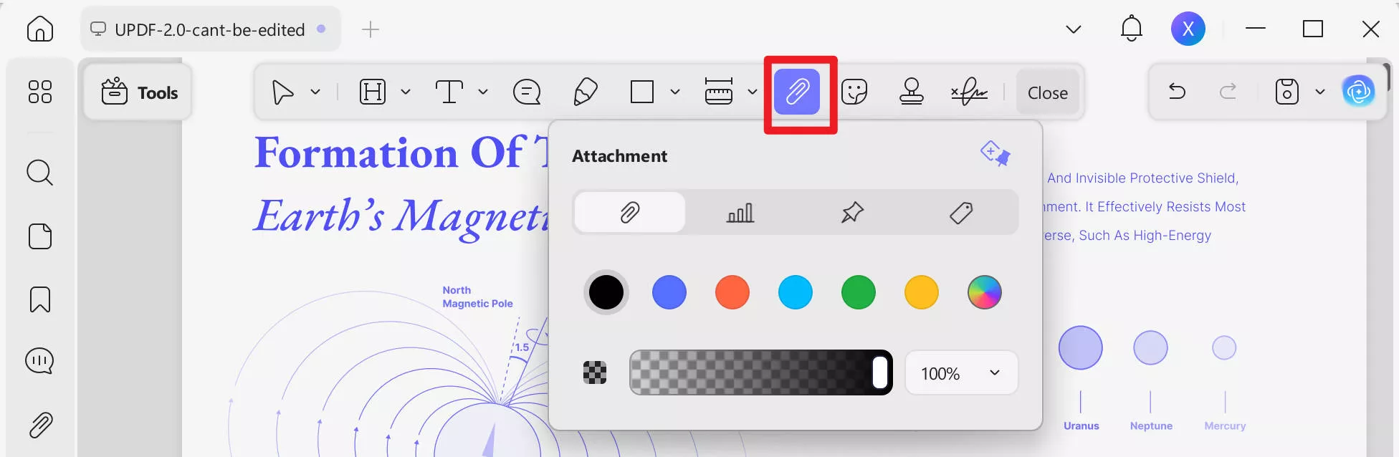Select the rectangle shape tool
Screen dimensions: 1399x457
click(642, 92)
